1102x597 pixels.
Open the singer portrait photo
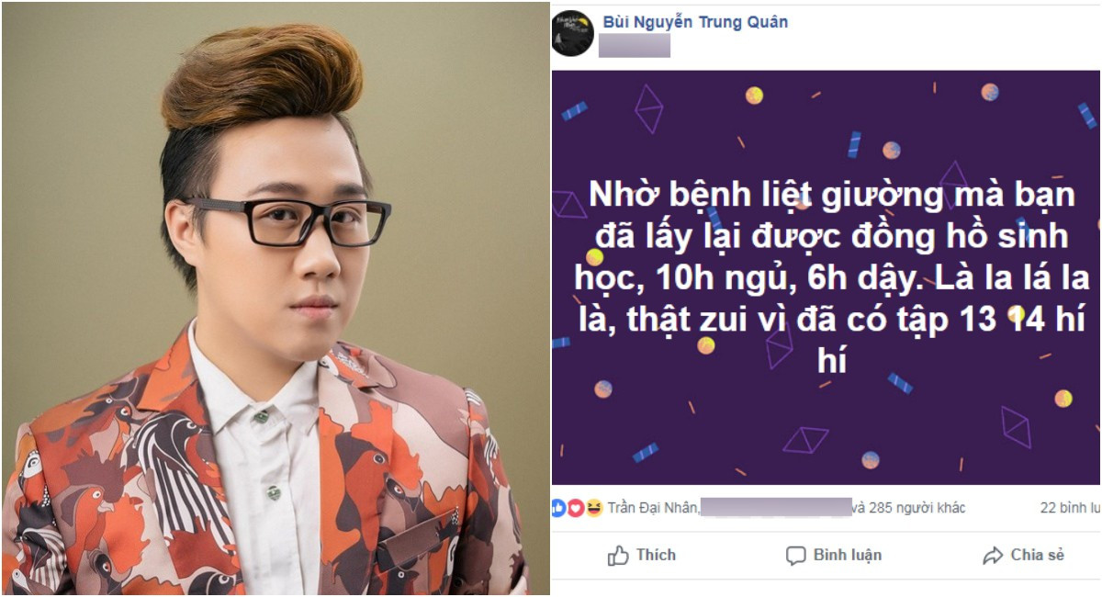pyautogui.click(x=275, y=298)
